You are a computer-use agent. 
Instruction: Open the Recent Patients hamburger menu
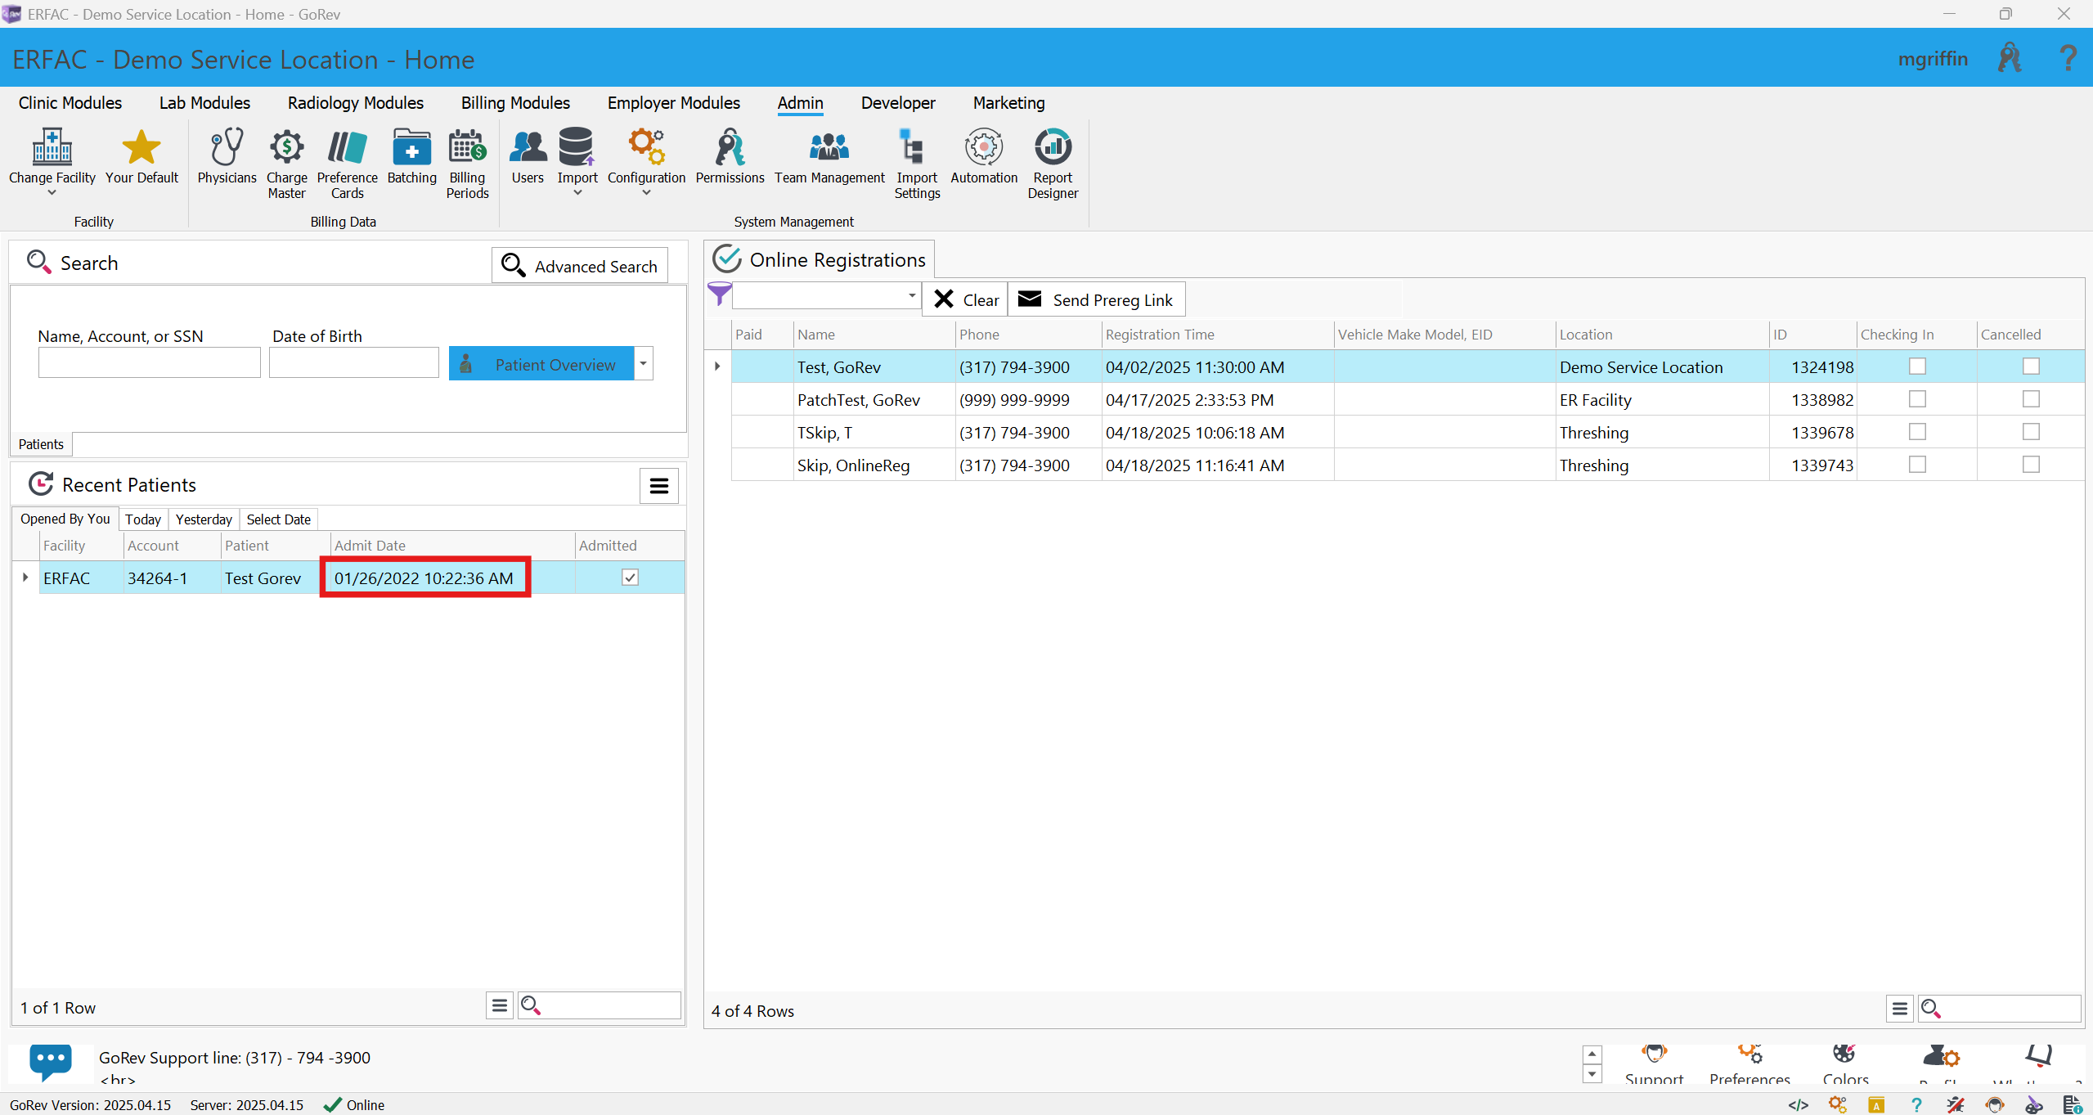[658, 486]
